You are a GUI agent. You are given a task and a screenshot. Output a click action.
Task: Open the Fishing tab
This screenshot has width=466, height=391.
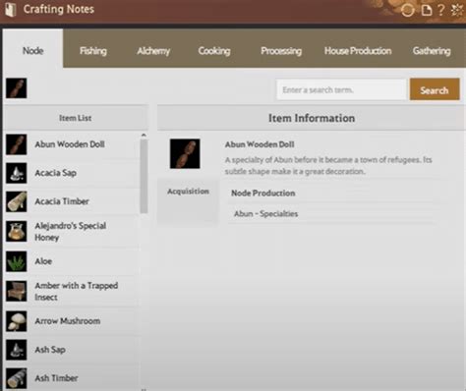click(93, 51)
